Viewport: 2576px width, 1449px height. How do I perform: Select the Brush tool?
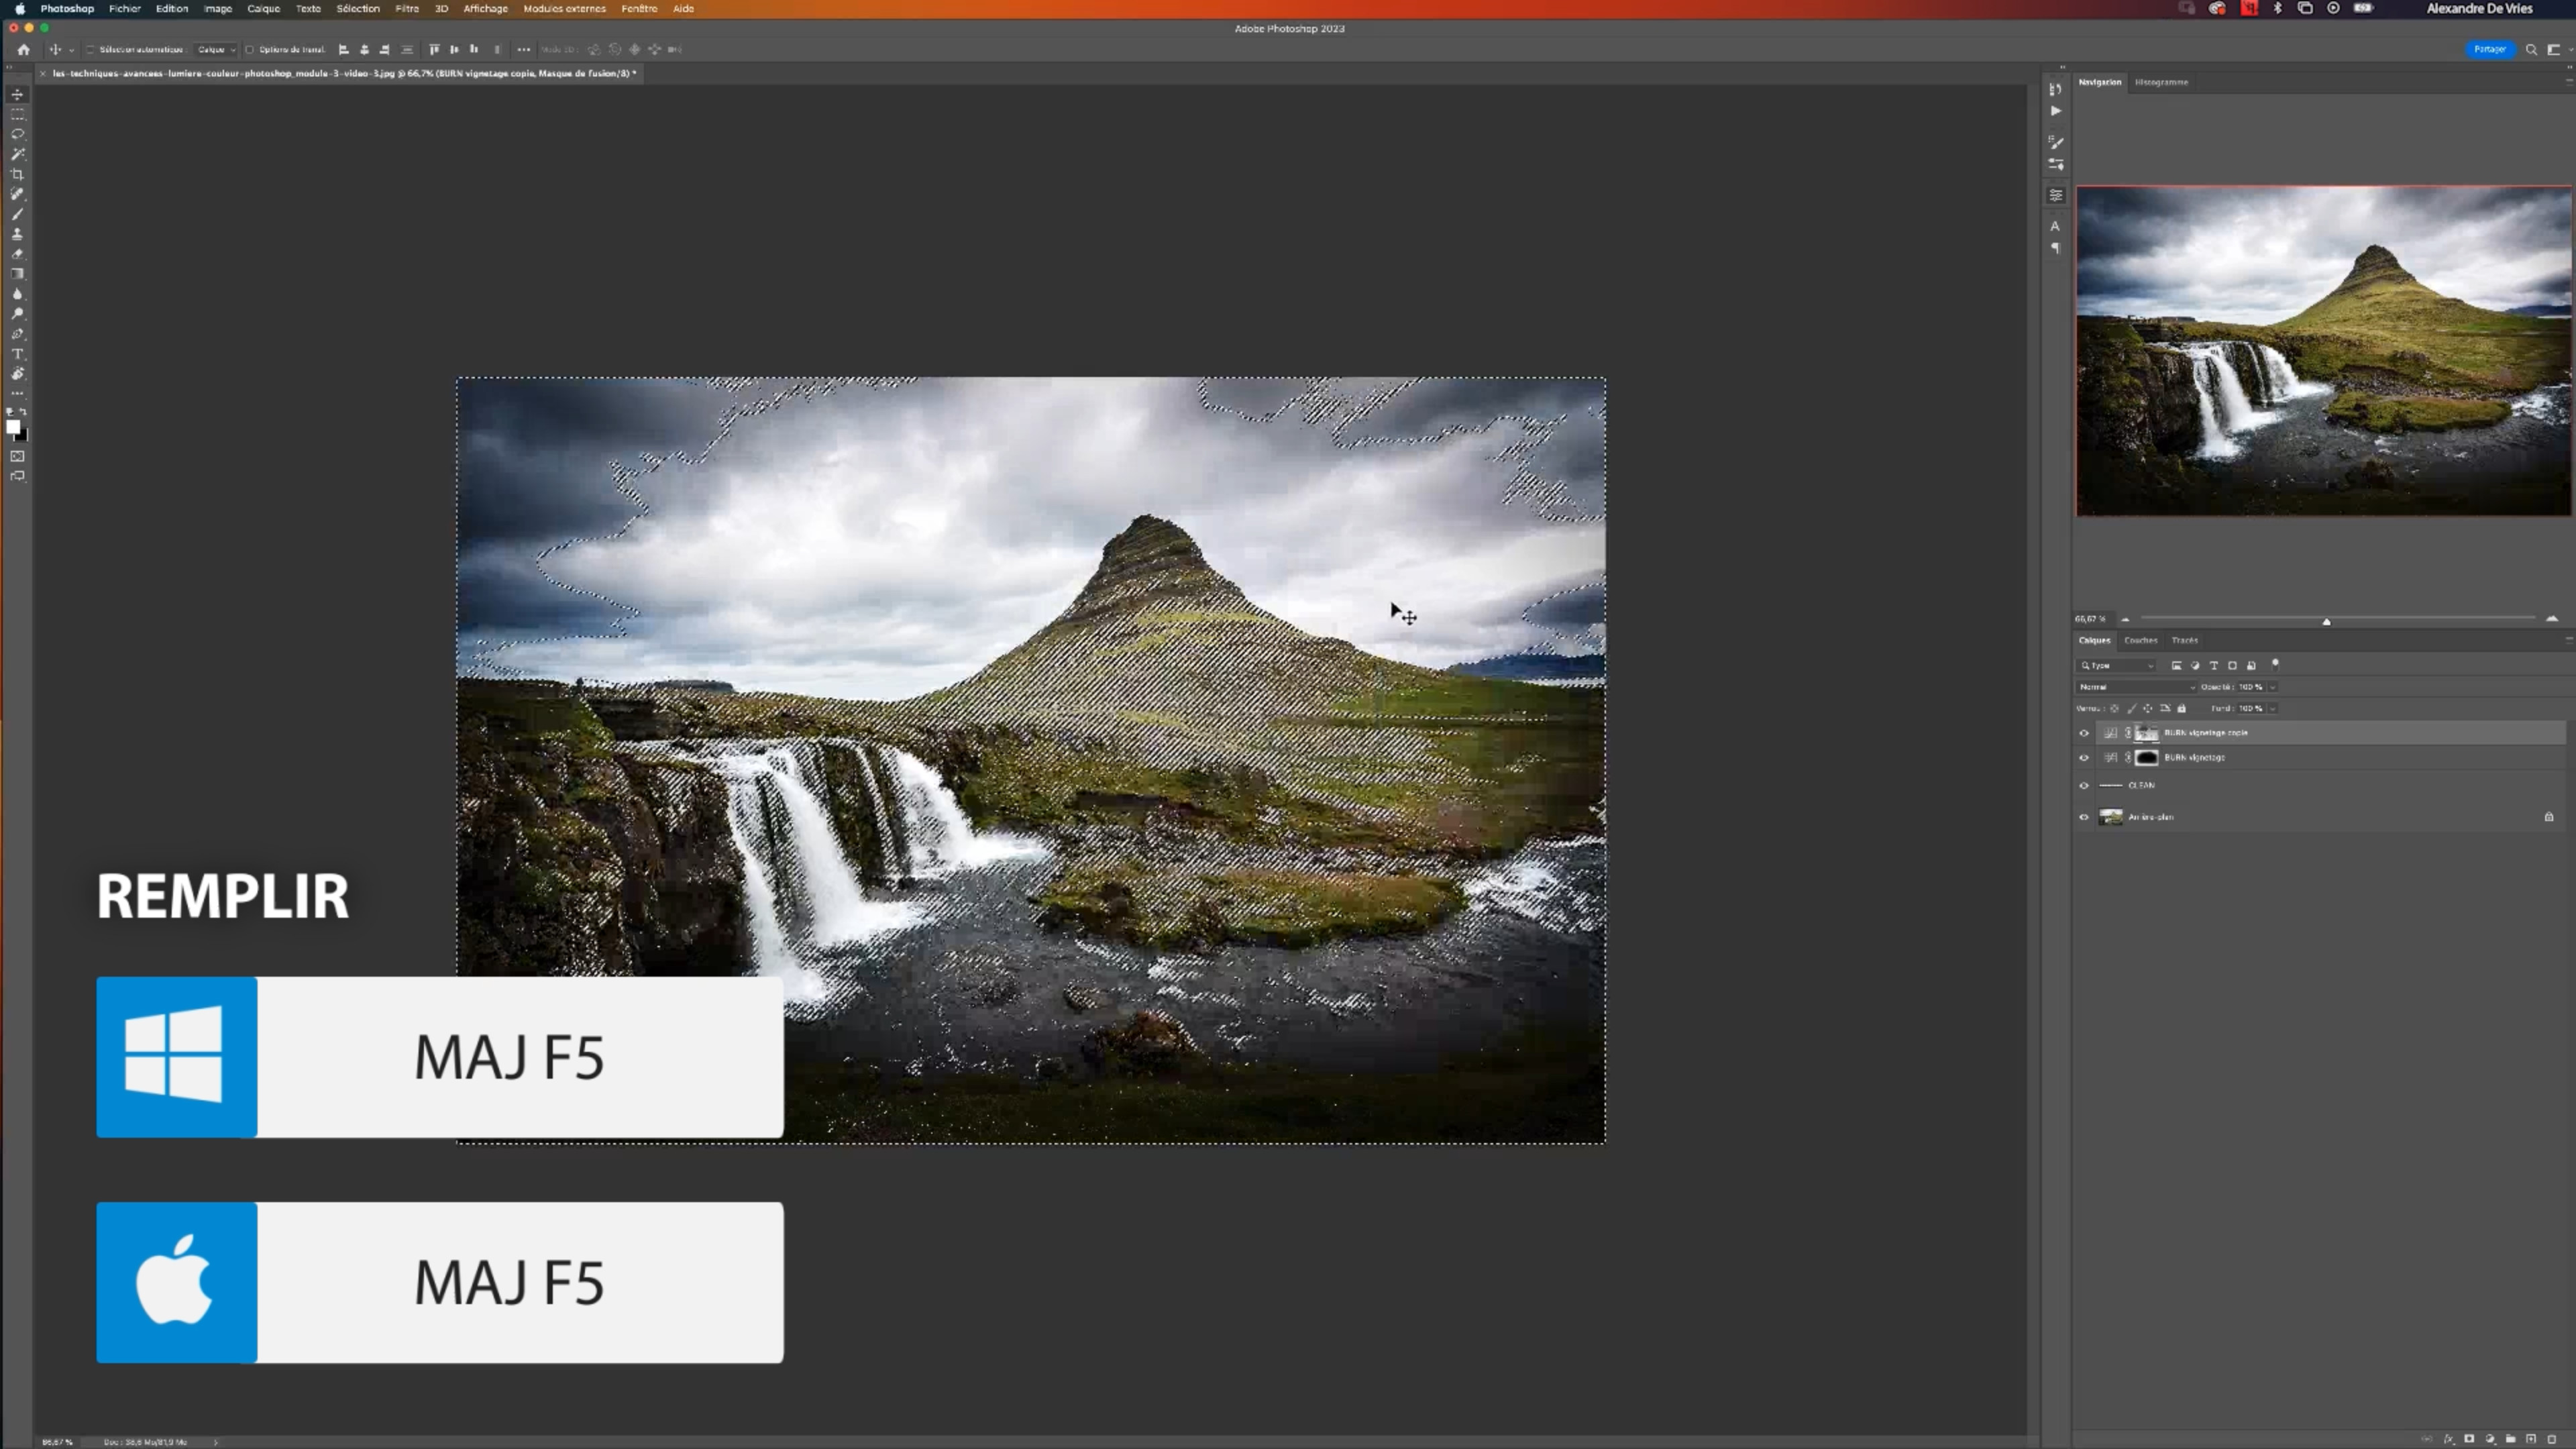[x=17, y=214]
